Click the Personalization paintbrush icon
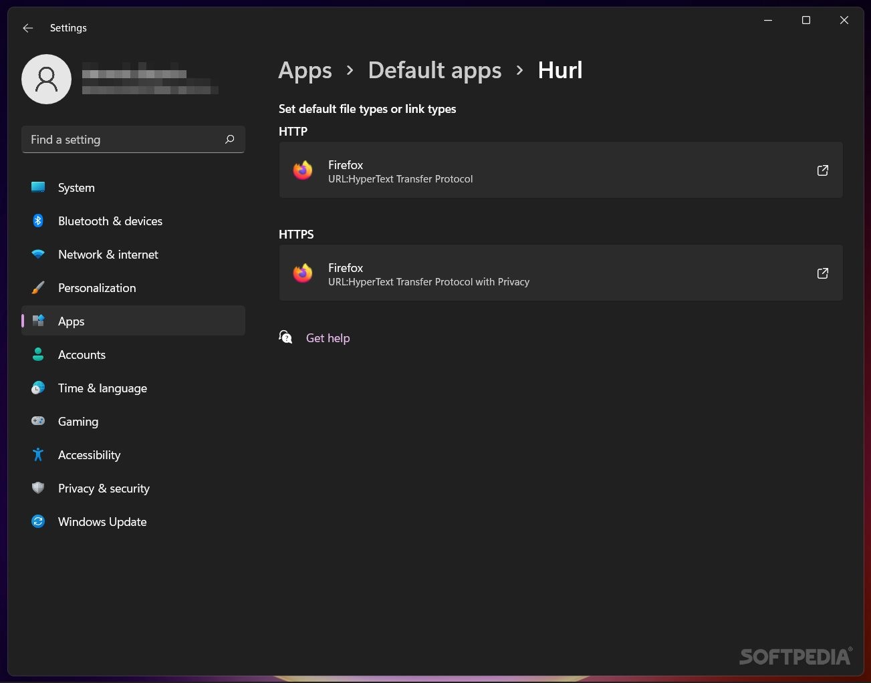 (38, 288)
